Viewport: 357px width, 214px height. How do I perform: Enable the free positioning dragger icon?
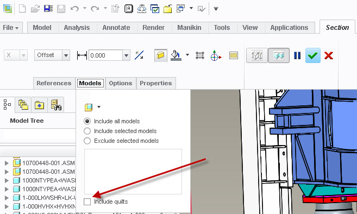pos(216,55)
